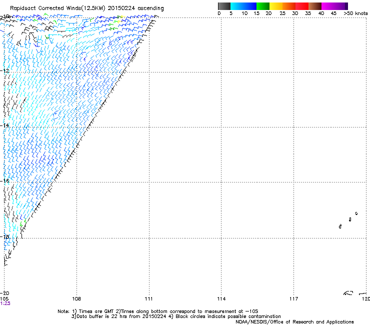Click the latitude label '-12'
Image resolution: width=370 pixels, height=325 pixels.
tap(4, 70)
